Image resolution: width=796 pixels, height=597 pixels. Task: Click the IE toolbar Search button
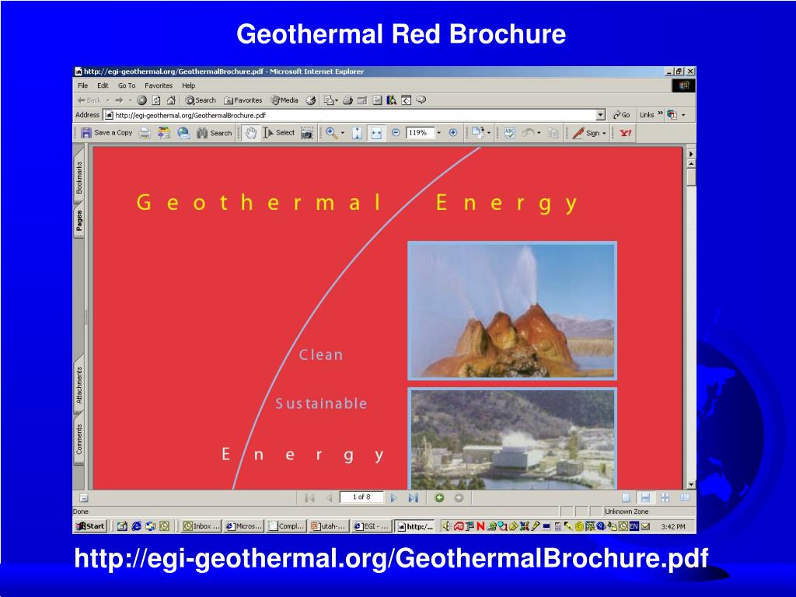(x=201, y=100)
